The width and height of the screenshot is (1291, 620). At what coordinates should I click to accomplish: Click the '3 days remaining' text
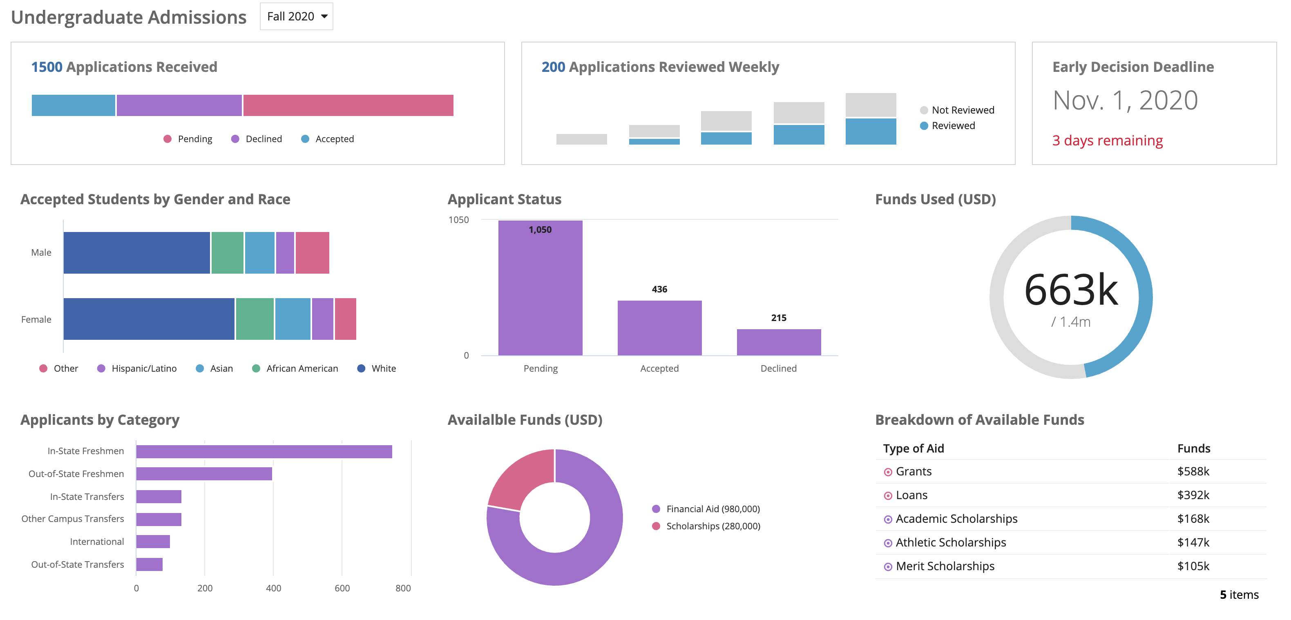point(1107,141)
